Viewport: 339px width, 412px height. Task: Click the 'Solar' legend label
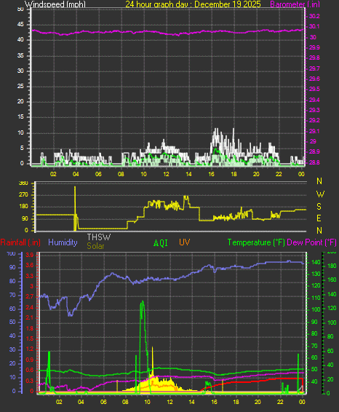(95, 246)
